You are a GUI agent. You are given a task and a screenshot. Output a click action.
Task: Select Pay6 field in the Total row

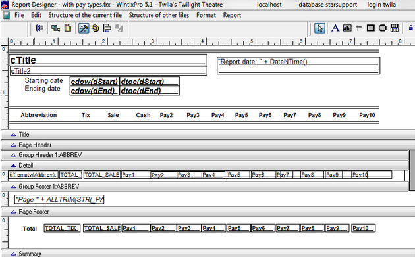pos(263,228)
